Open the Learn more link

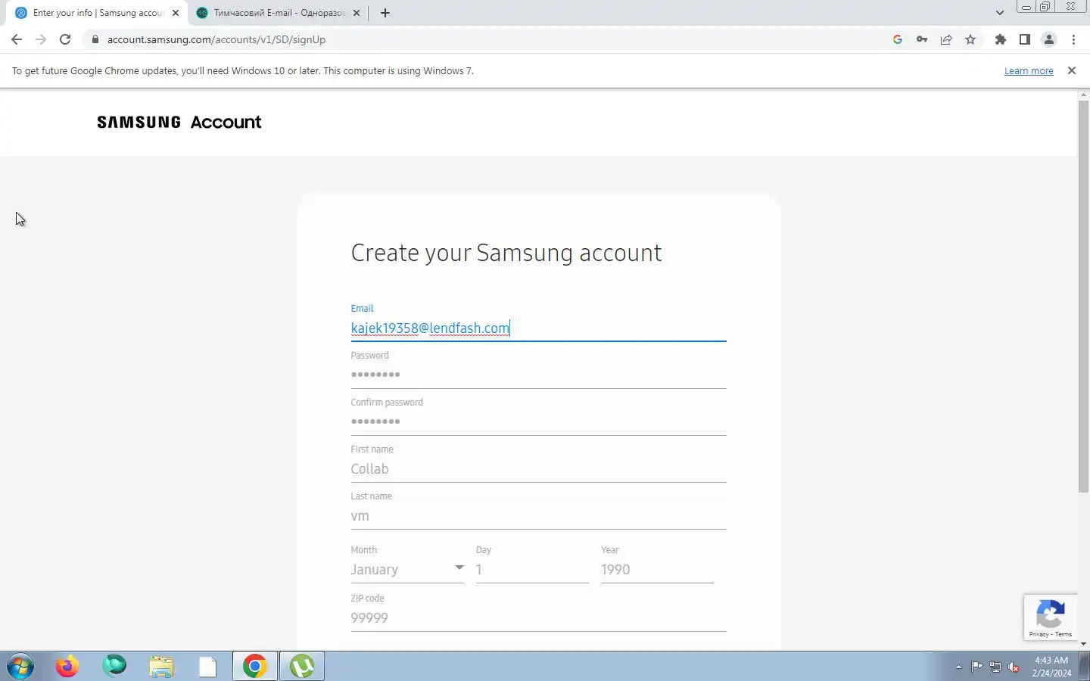click(1029, 70)
